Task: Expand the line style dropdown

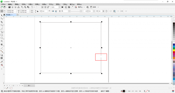Action: tap(76, 11)
